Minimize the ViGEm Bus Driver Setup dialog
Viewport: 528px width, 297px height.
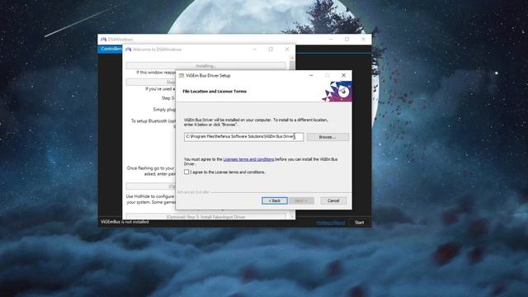(311, 75)
